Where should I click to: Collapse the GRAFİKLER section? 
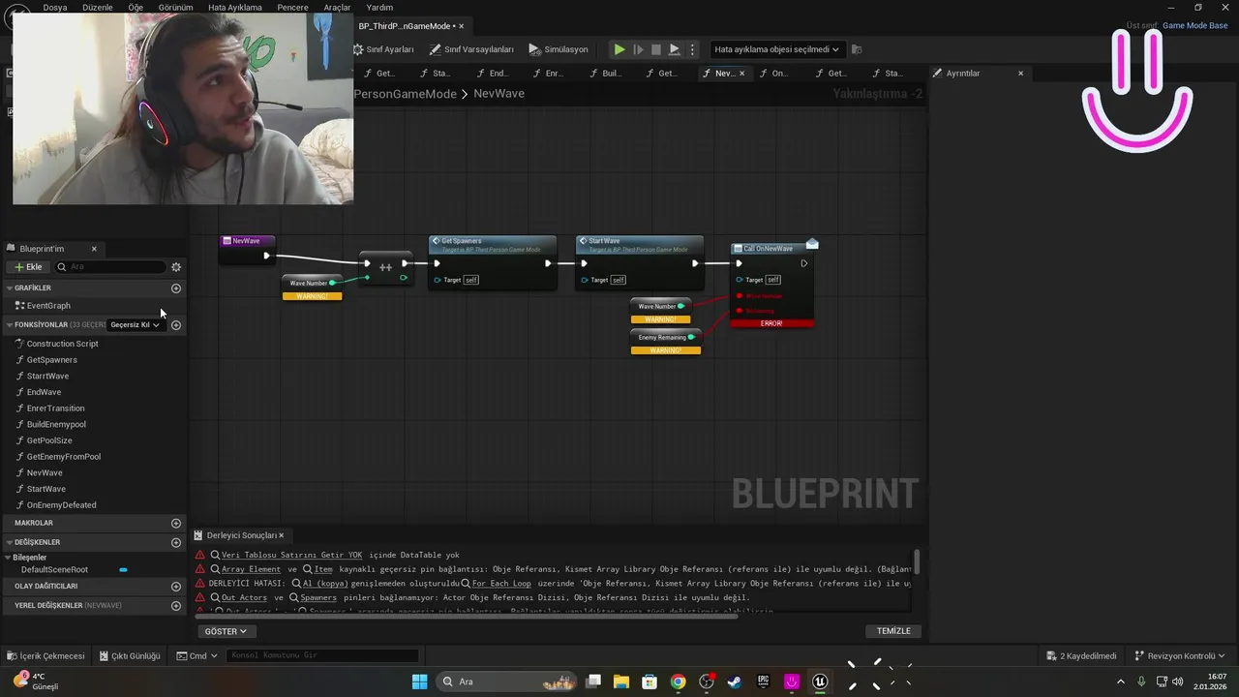click(x=10, y=288)
